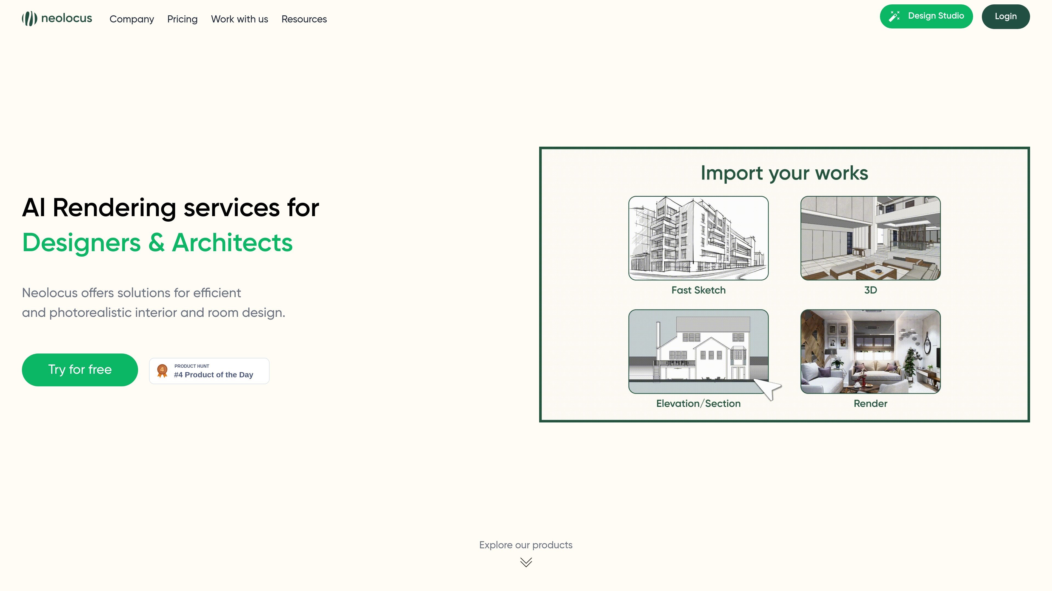1052x591 pixels.
Task: Select the 3D interior model thumbnail
Action: pyautogui.click(x=870, y=238)
